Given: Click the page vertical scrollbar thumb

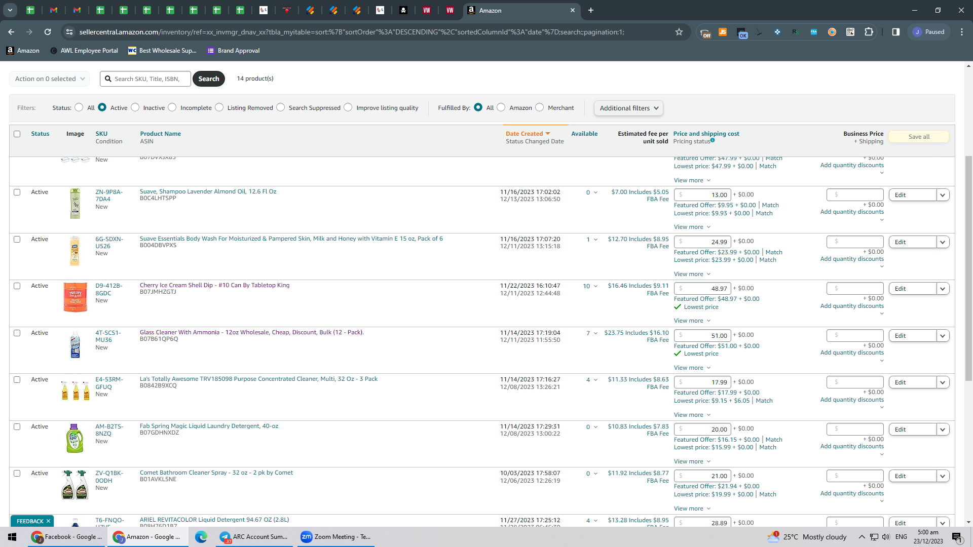Looking at the screenshot, I should click(x=968, y=268).
